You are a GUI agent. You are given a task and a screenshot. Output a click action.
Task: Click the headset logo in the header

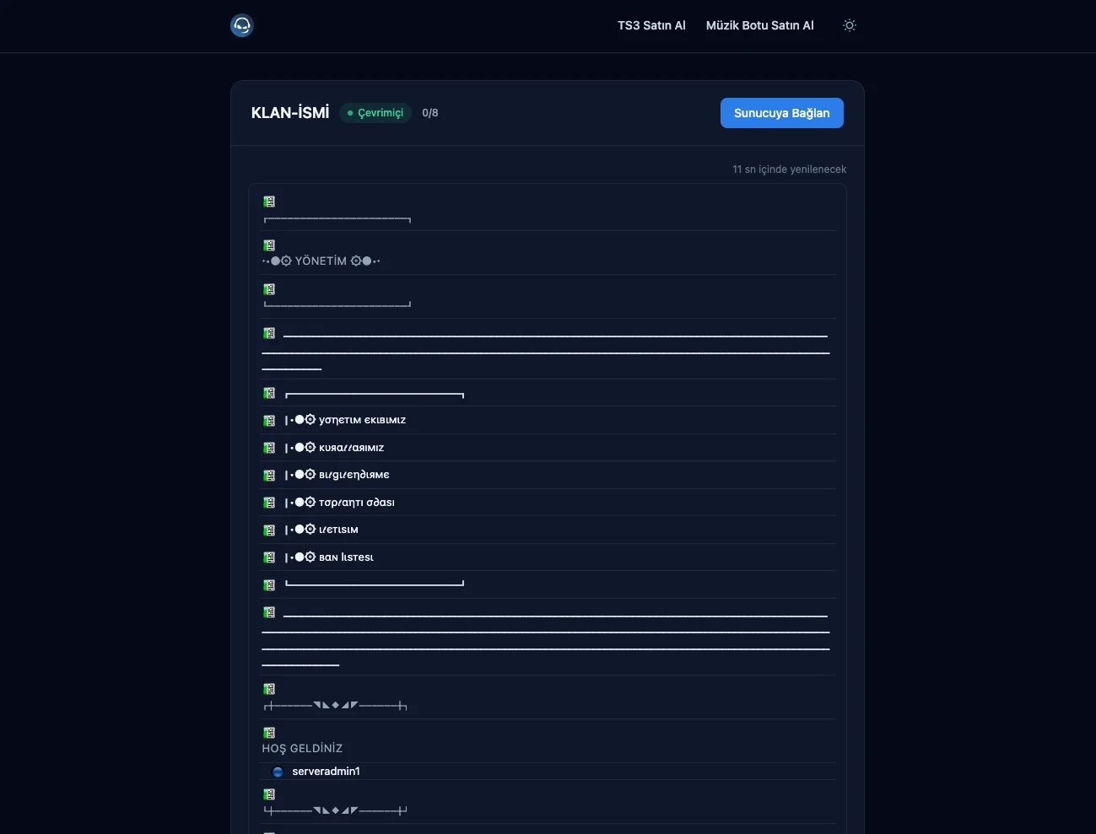pyautogui.click(x=242, y=25)
